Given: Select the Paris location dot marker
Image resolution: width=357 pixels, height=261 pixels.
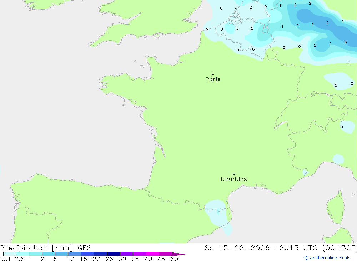Looking at the screenshot, I should pos(213,74).
